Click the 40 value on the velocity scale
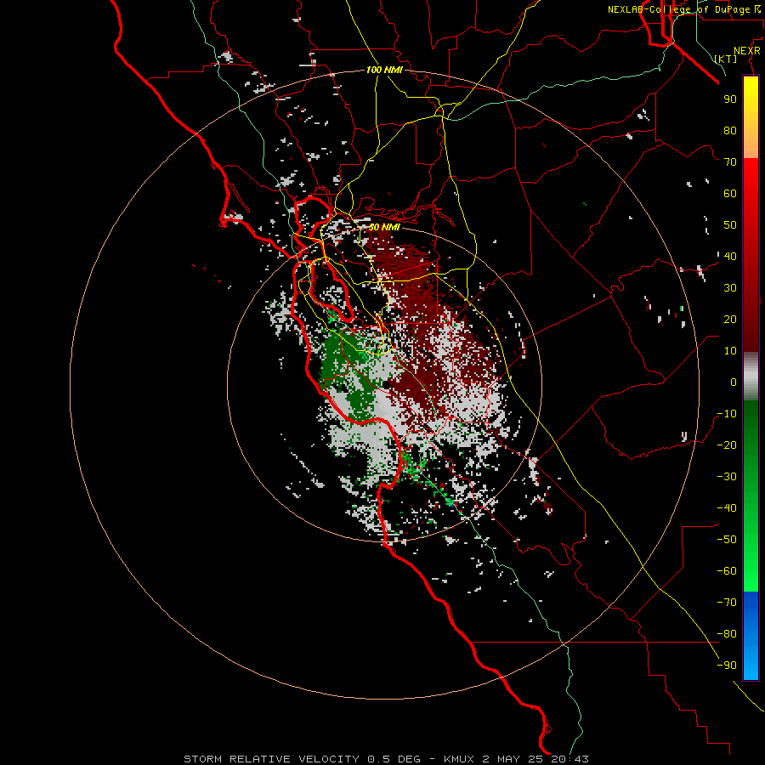Screen dimensions: 765x765 730,256
